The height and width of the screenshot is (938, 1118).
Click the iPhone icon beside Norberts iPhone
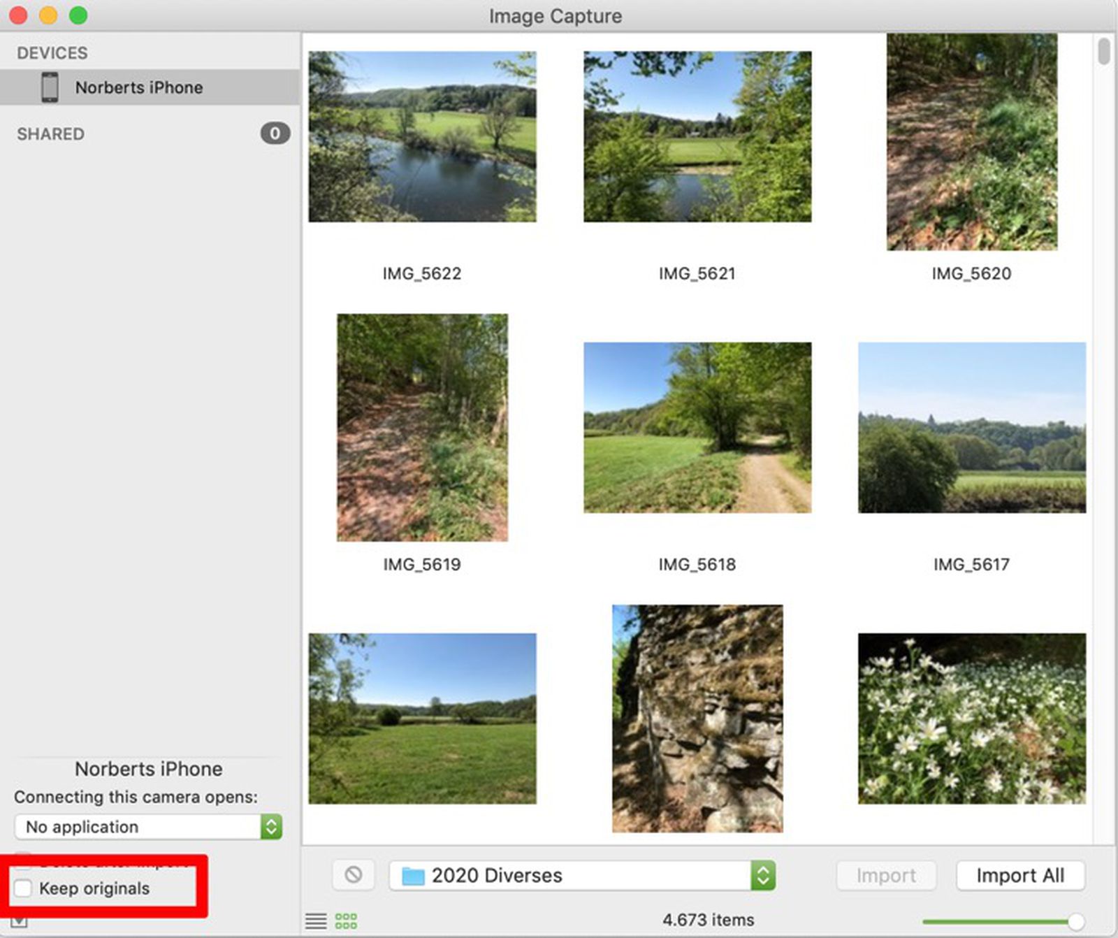pos(50,87)
